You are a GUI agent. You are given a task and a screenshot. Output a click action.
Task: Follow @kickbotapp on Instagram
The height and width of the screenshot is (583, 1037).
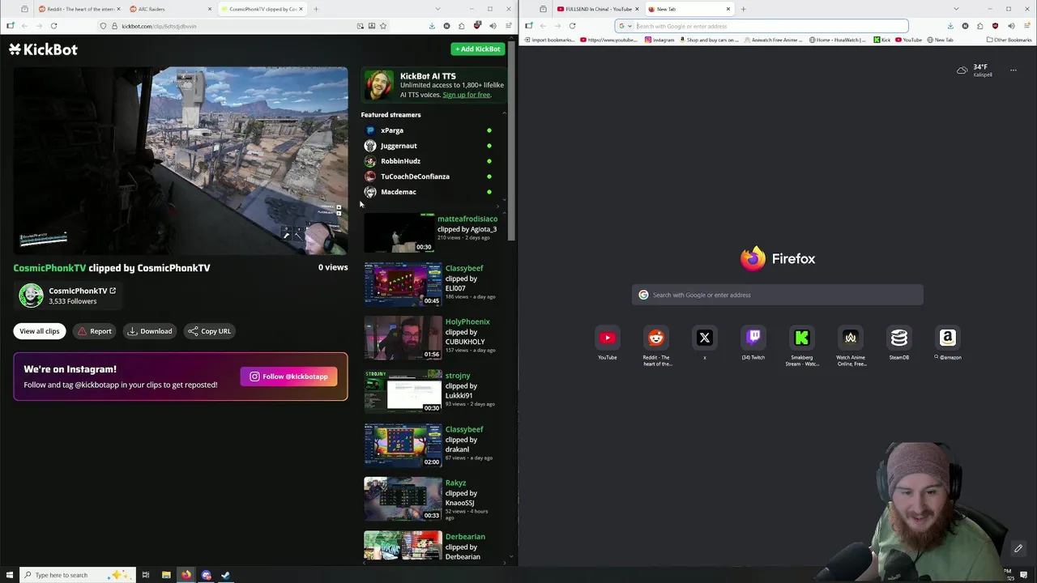tap(288, 377)
